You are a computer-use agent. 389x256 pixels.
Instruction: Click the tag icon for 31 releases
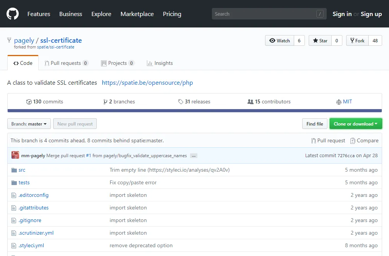[180, 101]
